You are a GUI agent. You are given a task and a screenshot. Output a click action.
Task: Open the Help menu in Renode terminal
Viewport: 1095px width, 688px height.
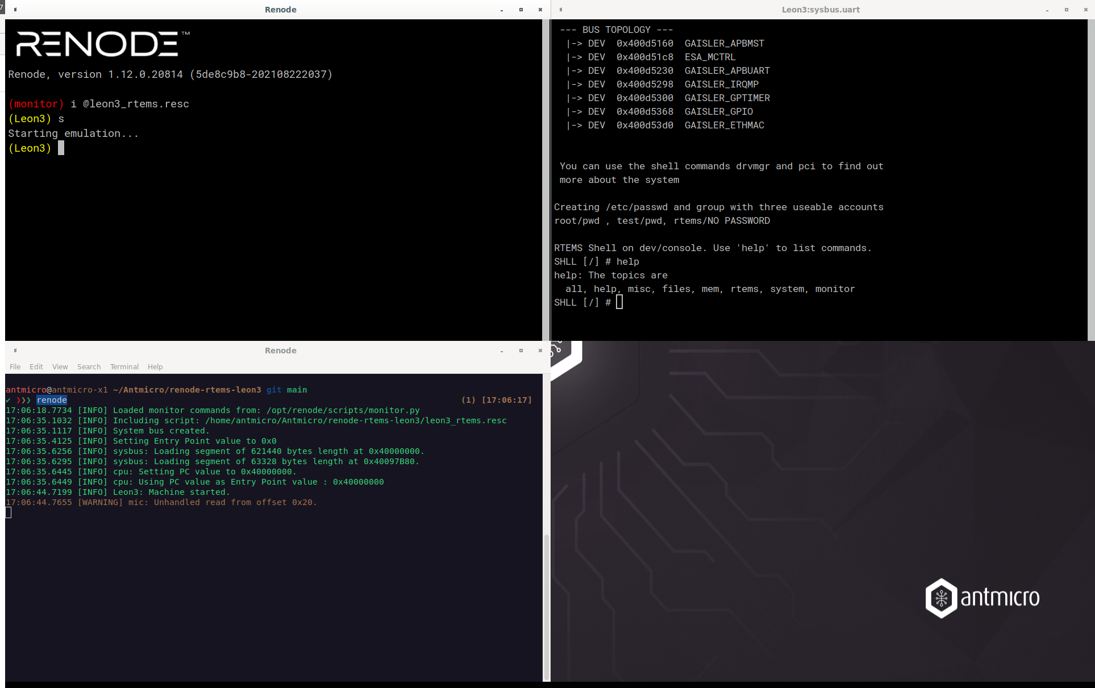click(155, 366)
